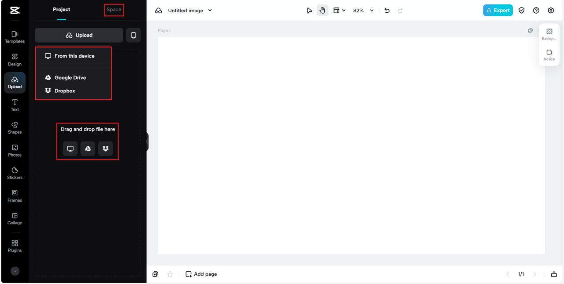Open the layout view dropdown
This screenshot has height=284, width=564.
click(x=339, y=11)
